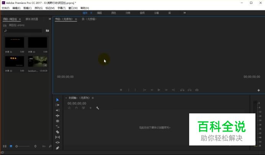Select the Slip tool
This screenshot has height=155, width=265.
(x=57, y=137)
